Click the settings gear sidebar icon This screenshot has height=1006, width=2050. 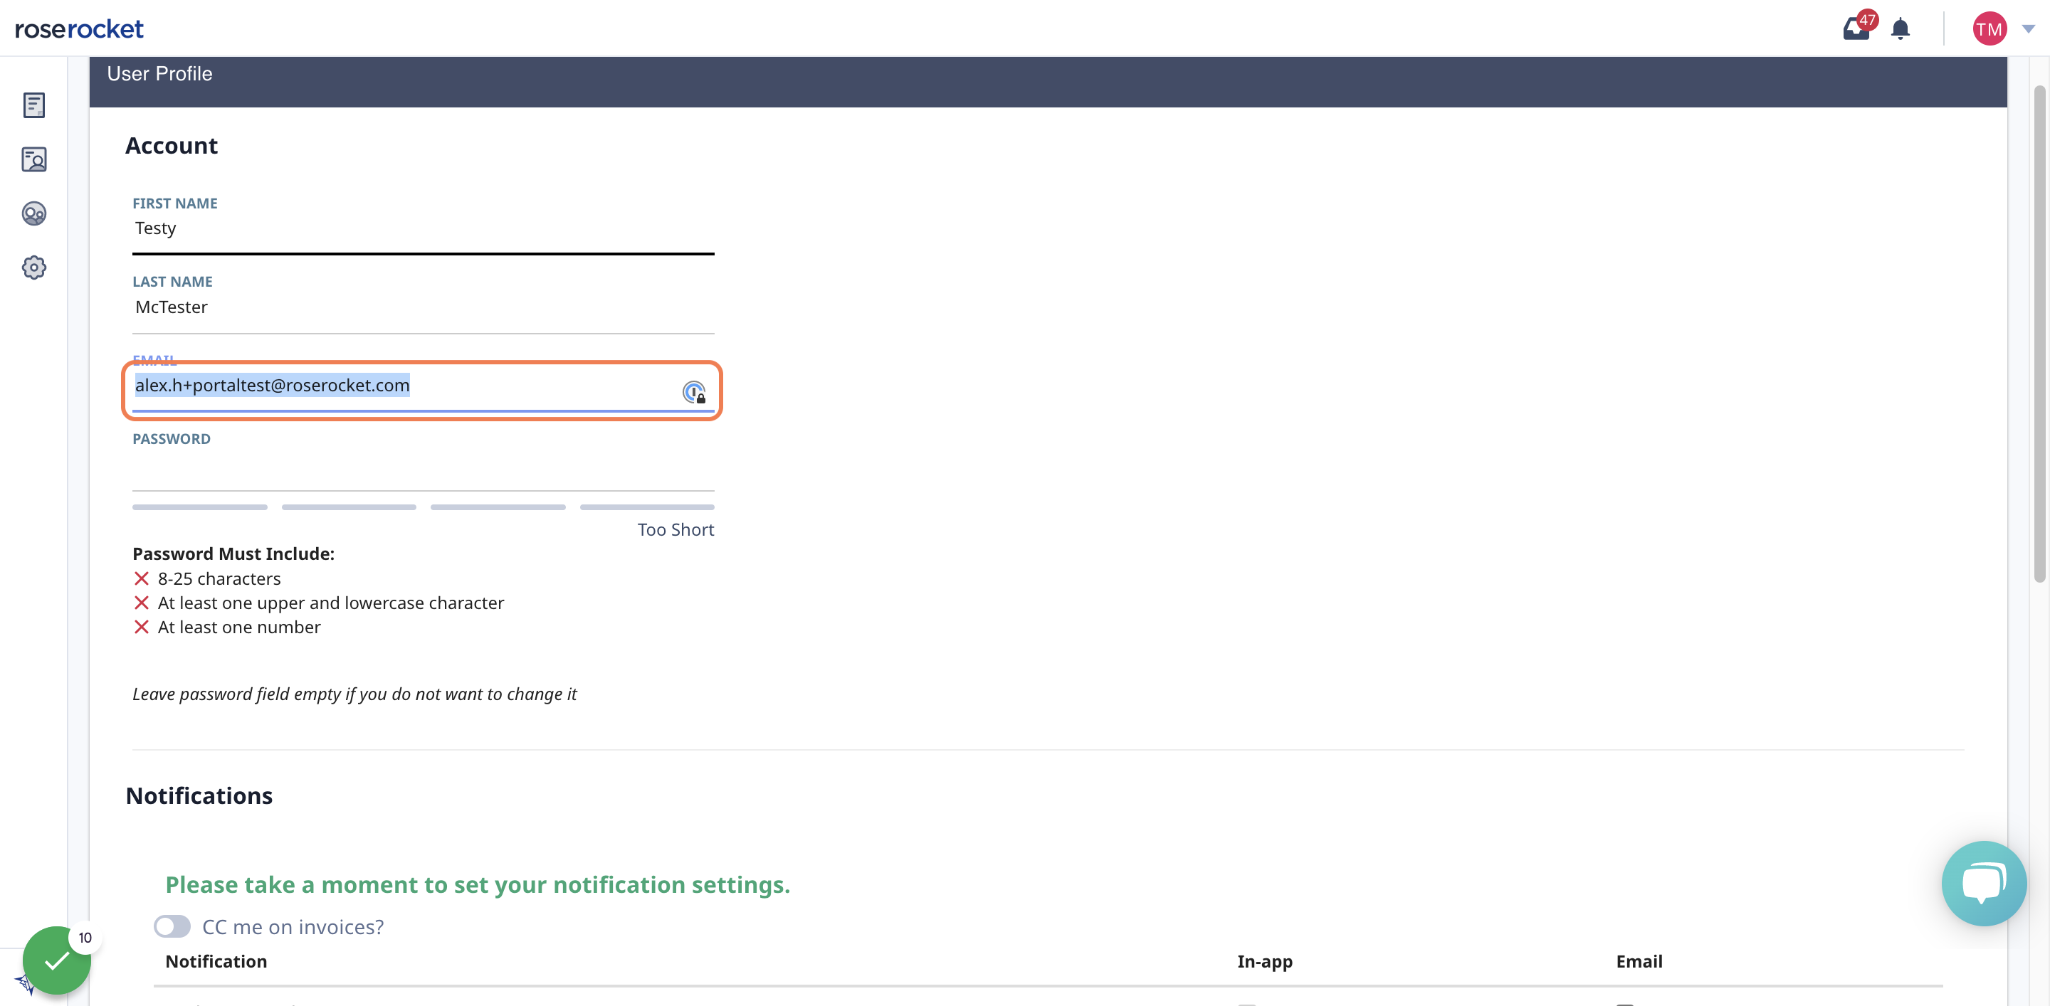coord(34,267)
